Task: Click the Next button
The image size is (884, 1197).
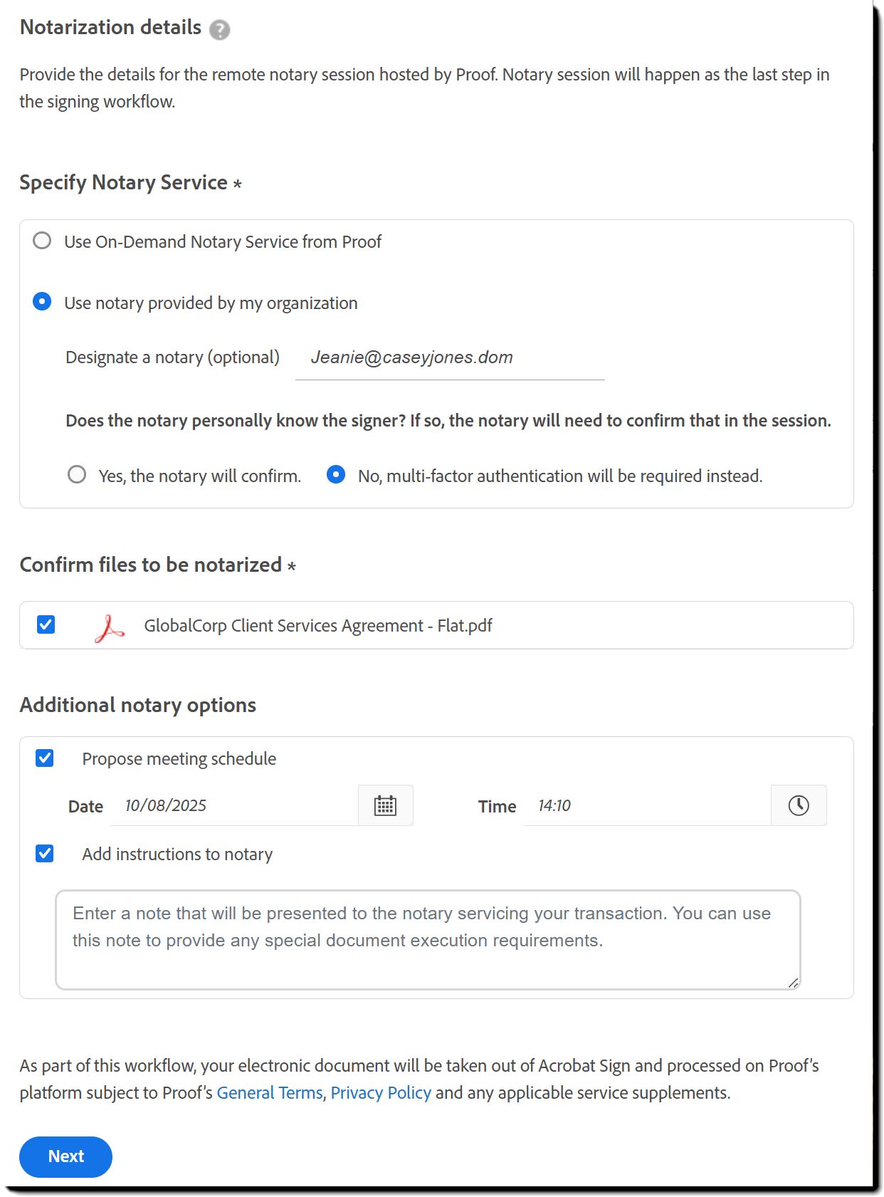Action: [x=65, y=1156]
